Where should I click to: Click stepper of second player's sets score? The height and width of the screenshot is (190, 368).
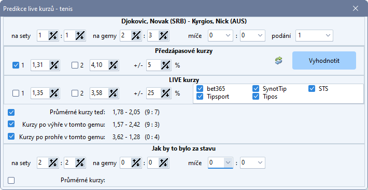pyautogui.click(x=80, y=35)
